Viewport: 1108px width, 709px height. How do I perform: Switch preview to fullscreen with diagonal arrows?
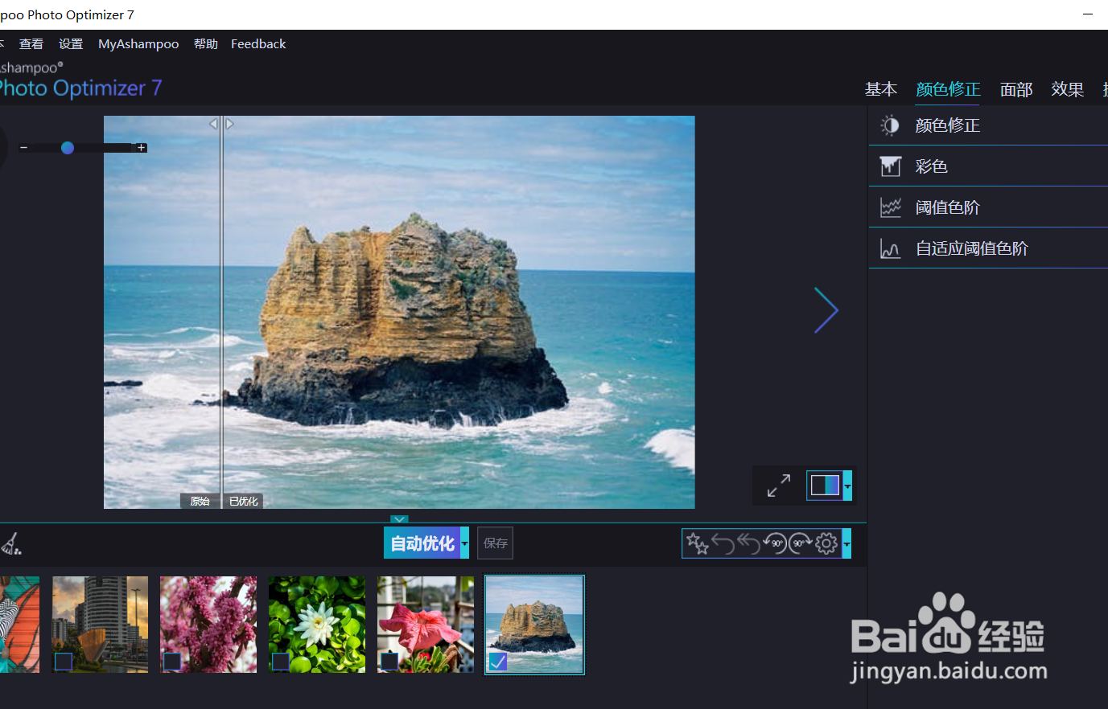(x=778, y=486)
